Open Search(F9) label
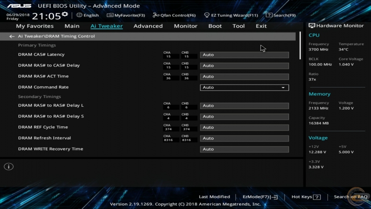This screenshot has width=371, height=209. click(284, 15)
